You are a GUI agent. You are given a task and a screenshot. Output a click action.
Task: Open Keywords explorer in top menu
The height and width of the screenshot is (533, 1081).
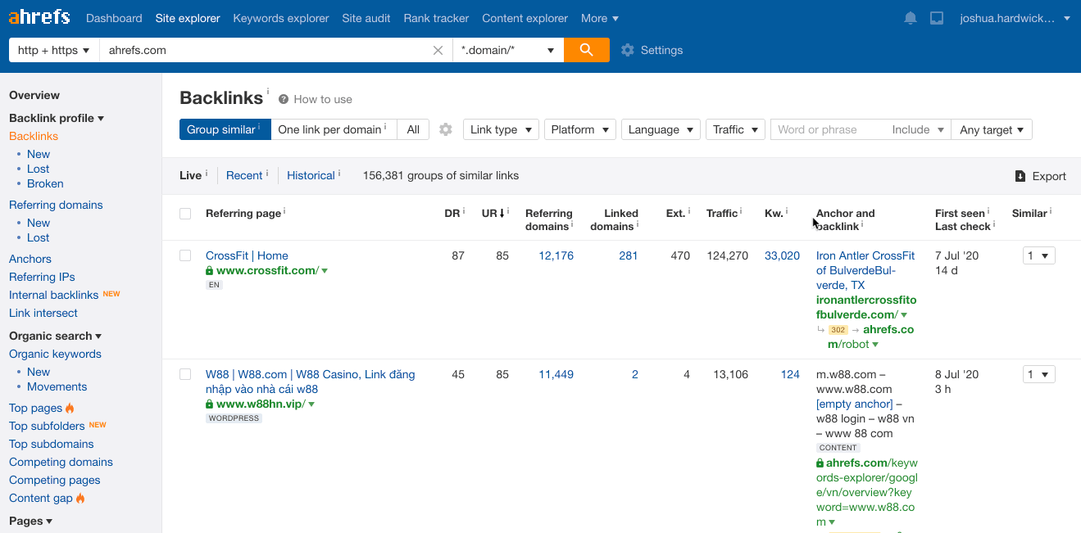coord(281,18)
